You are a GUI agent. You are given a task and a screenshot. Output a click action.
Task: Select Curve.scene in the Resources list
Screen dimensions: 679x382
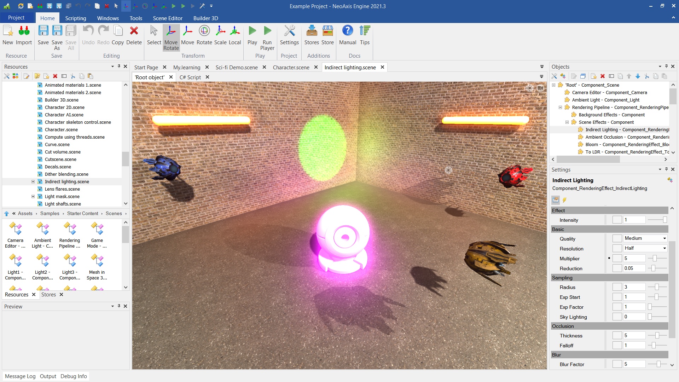click(x=57, y=144)
